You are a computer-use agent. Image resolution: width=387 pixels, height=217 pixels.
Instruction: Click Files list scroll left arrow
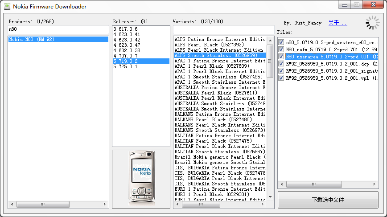pos(282,184)
